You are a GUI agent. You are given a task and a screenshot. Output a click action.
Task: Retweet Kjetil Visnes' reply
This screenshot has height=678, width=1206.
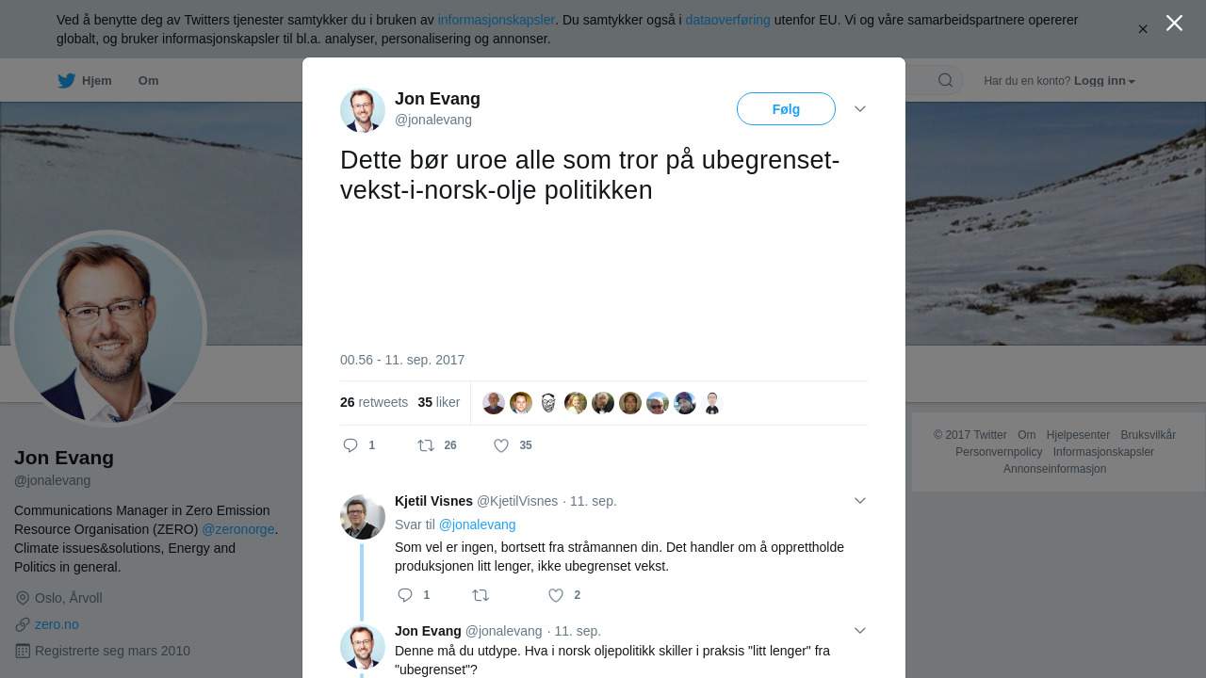[481, 595]
